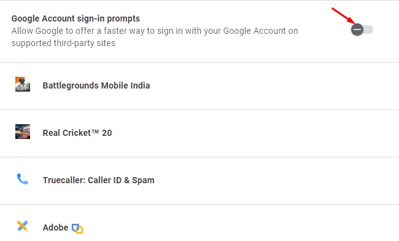This screenshot has height=241, width=399.
Task: Toggle the Google Account sign-in prompts switch
Action: [362, 30]
